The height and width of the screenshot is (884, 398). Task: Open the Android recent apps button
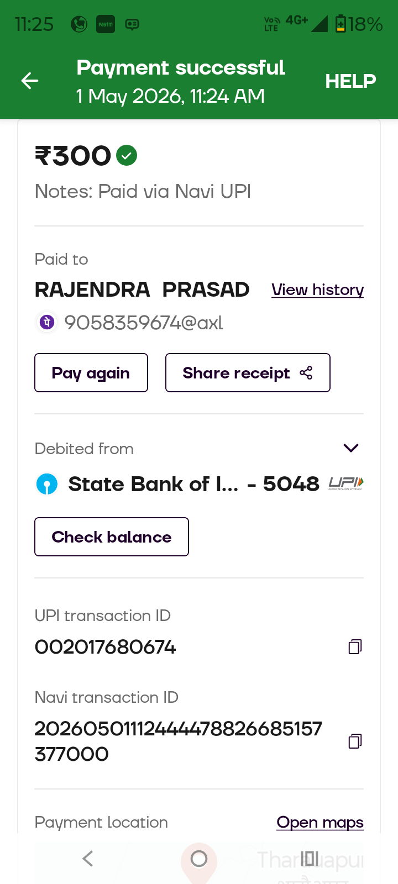point(310,859)
